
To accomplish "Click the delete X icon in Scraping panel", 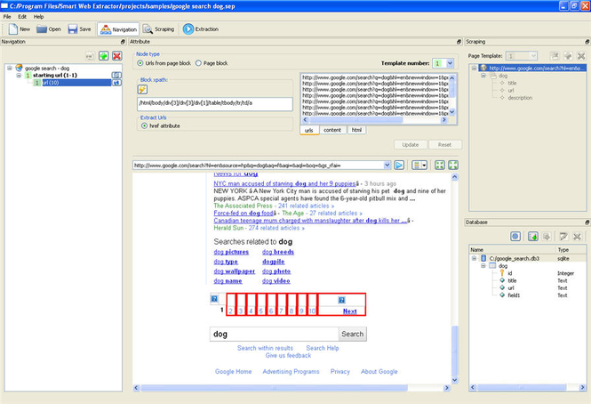I will (581, 56).
